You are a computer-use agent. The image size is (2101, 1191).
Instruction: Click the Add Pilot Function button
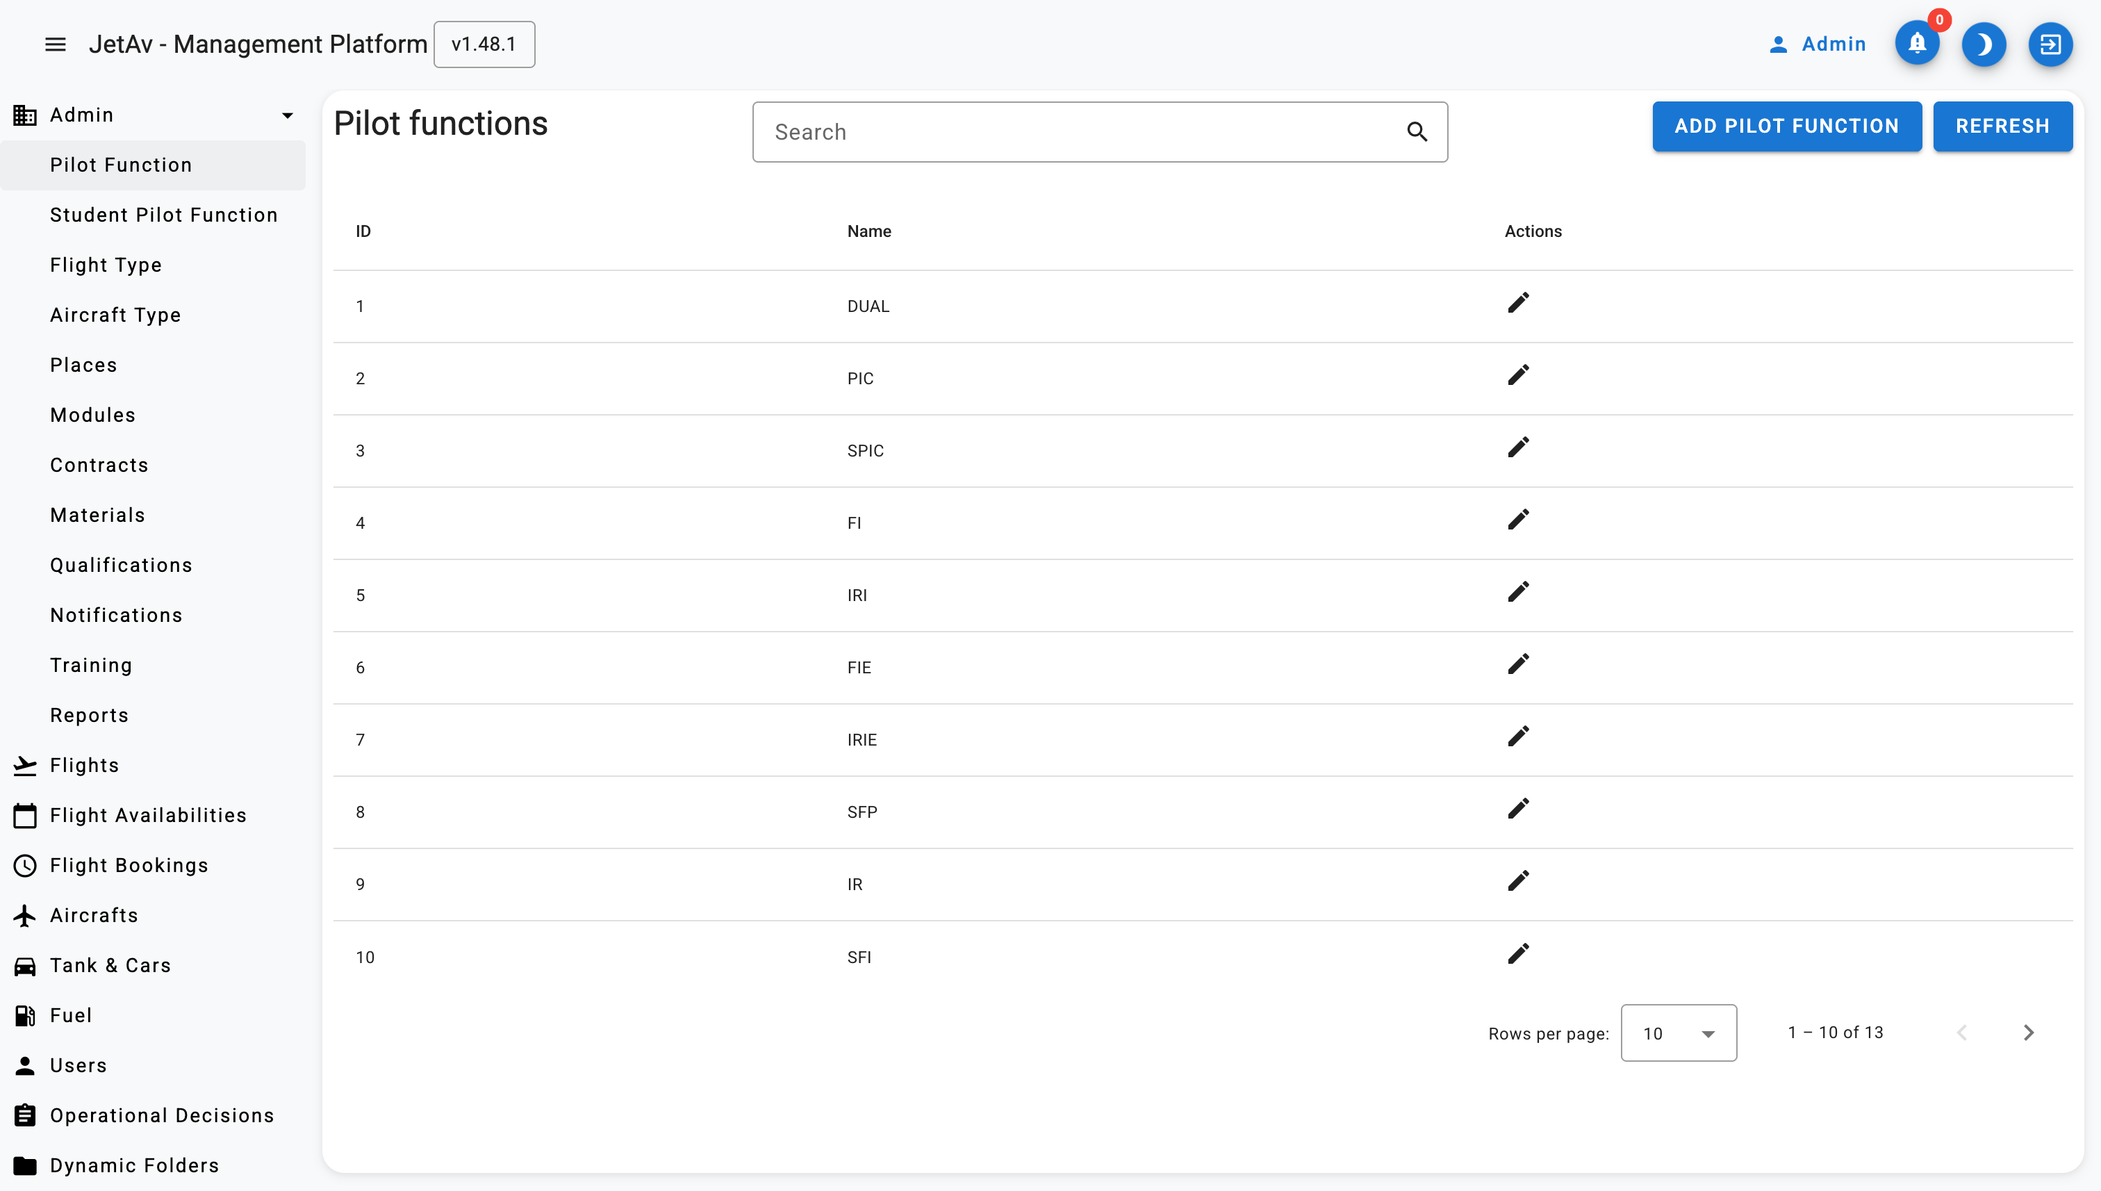click(x=1786, y=126)
